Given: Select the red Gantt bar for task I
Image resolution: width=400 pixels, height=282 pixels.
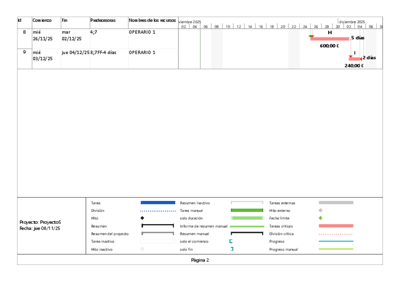Looking at the screenshot, I should click(354, 59).
